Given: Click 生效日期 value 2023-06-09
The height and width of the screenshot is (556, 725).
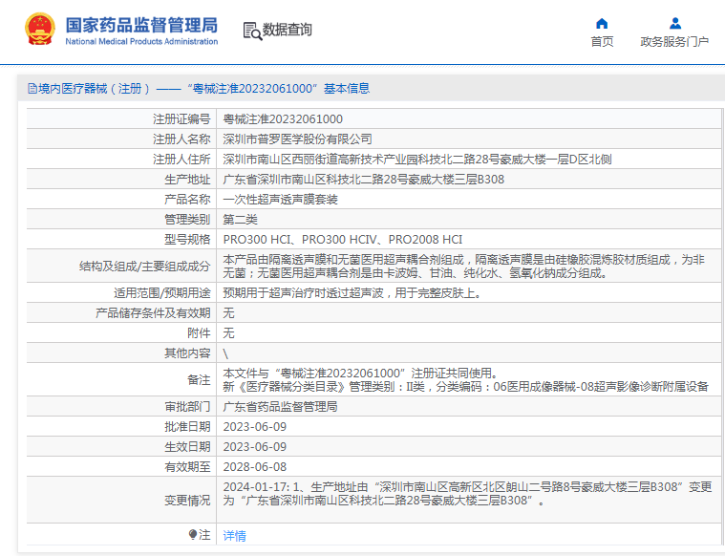Looking at the screenshot, I should pyautogui.click(x=255, y=447).
